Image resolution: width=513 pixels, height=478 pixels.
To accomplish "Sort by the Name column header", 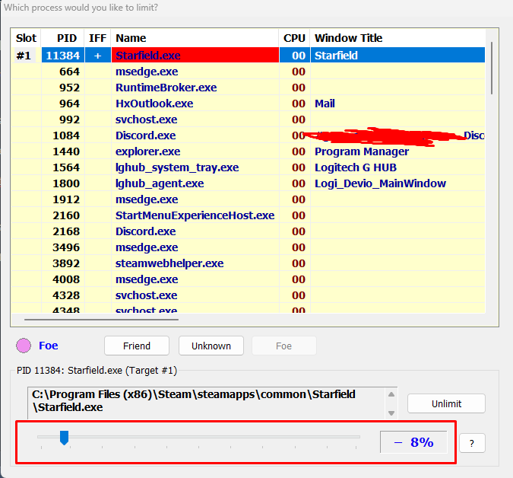I will pyautogui.click(x=195, y=38).
